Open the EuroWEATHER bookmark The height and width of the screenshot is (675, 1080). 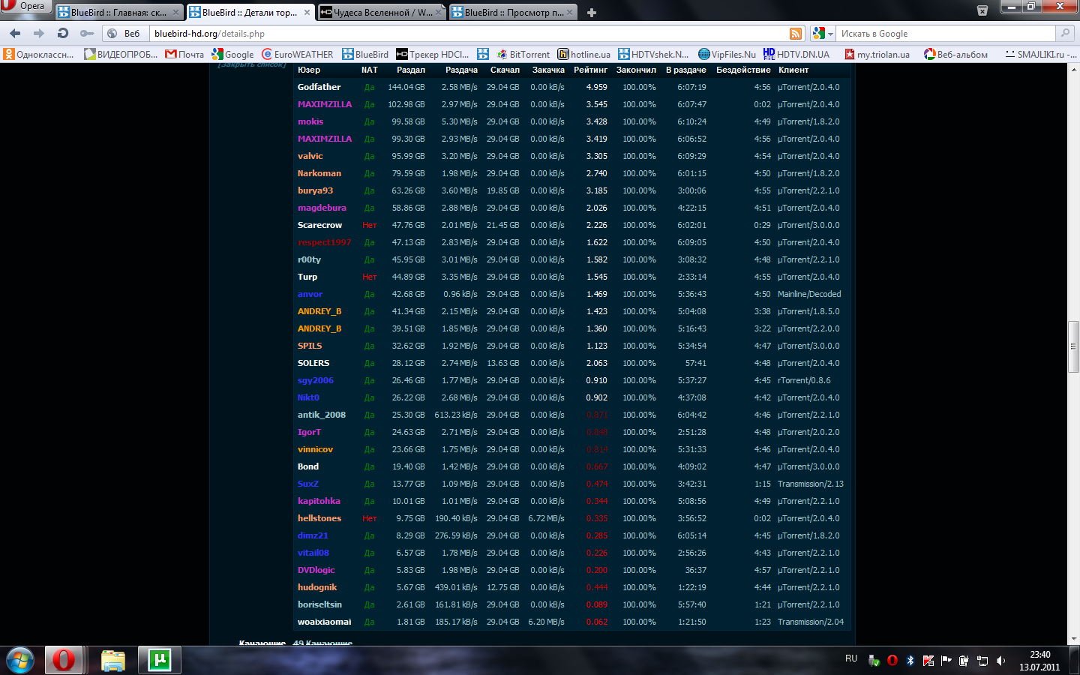point(298,54)
